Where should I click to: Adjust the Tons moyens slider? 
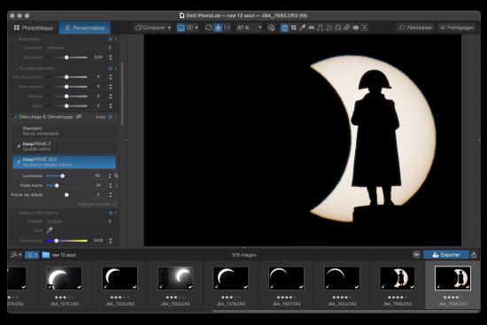[66, 87]
